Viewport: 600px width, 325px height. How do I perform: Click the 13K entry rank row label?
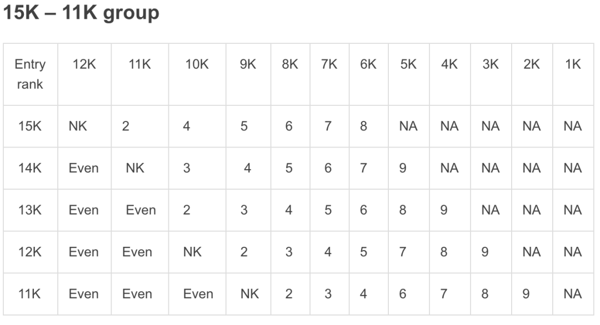tap(30, 210)
